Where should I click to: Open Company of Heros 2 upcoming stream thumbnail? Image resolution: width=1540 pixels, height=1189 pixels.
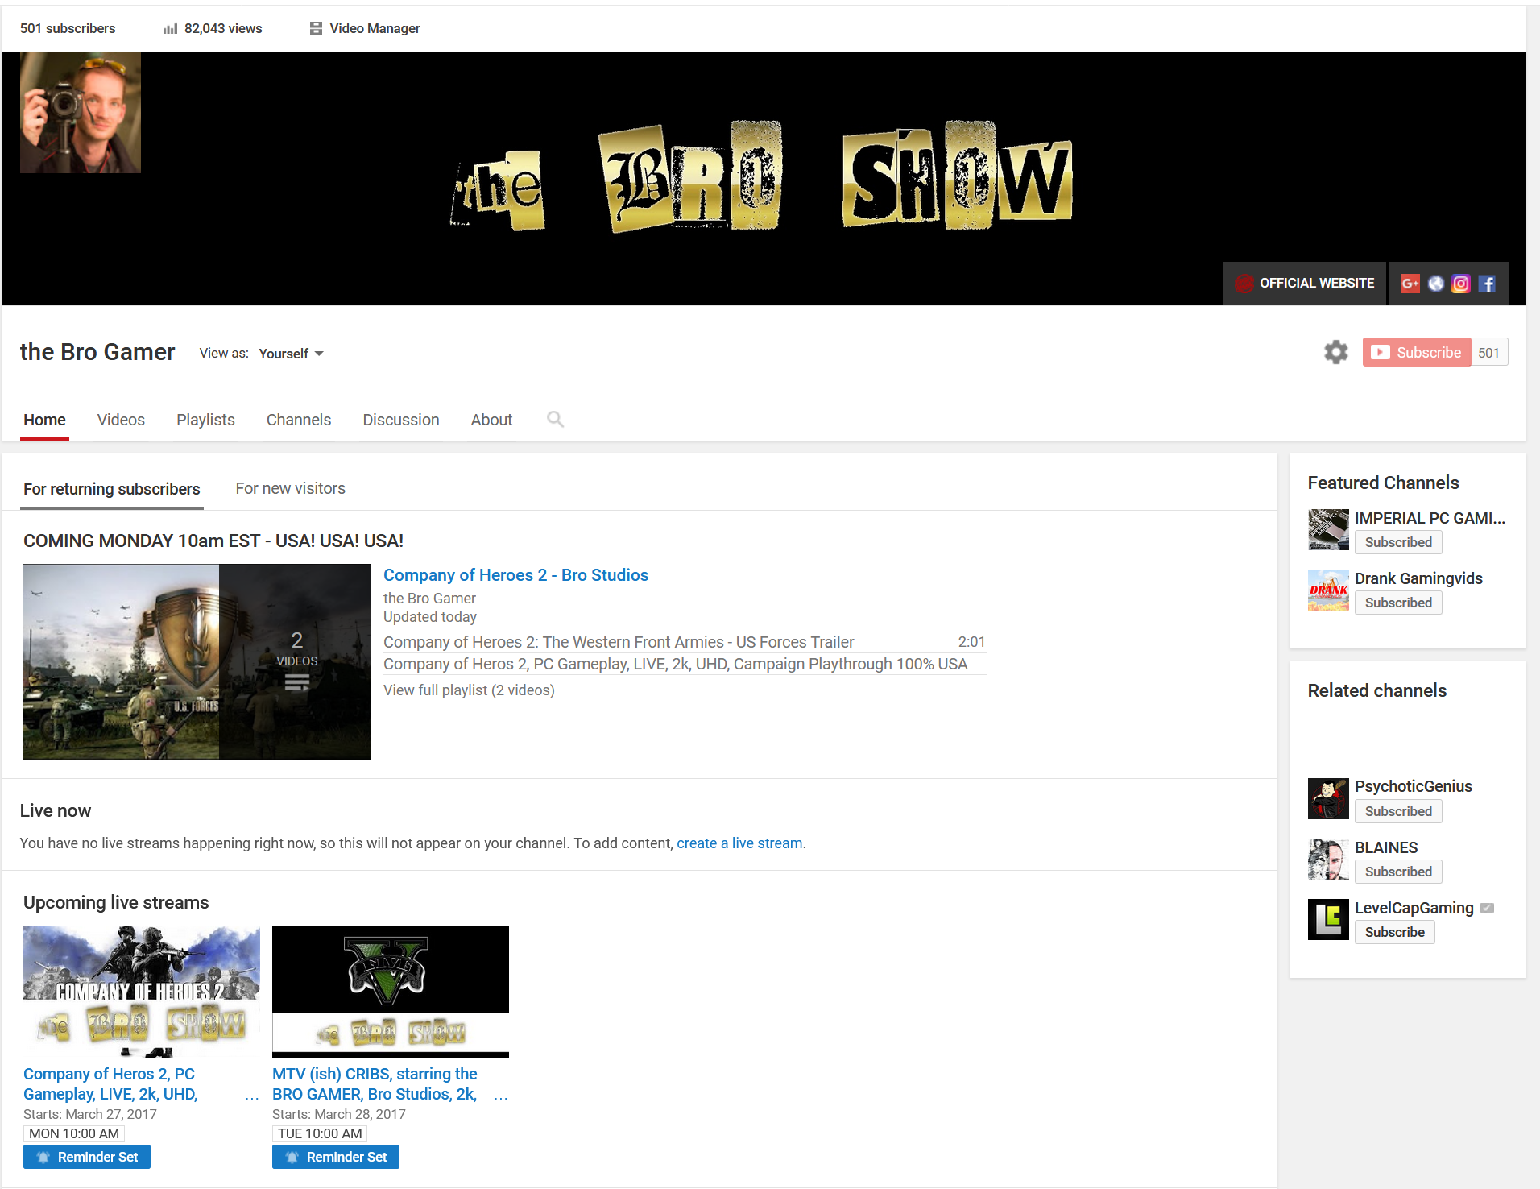142,992
